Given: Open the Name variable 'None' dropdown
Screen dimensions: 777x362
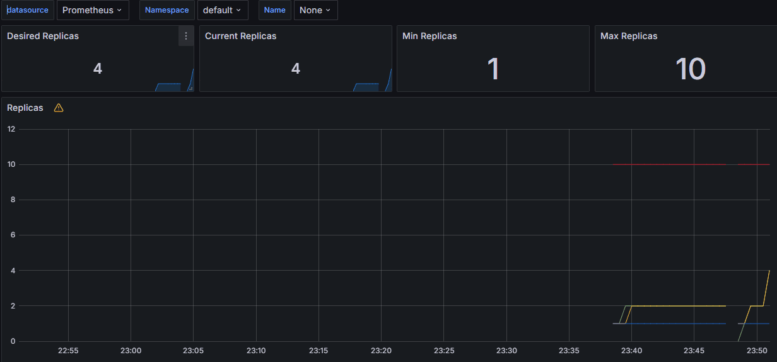Looking at the screenshot, I should 315,10.
